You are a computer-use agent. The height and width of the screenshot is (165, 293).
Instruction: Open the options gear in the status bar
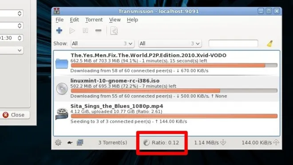click(x=58, y=143)
